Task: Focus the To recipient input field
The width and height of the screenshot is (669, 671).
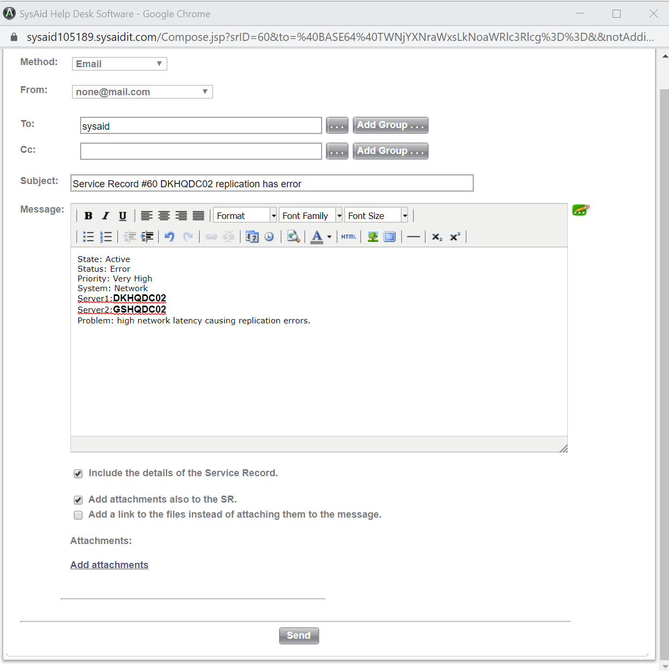Action: coord(201,125)
